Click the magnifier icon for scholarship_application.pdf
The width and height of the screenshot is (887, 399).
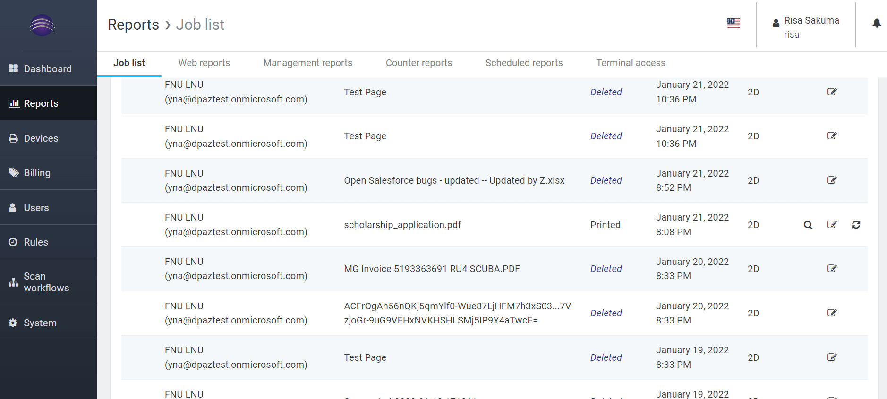click(808, 225)
